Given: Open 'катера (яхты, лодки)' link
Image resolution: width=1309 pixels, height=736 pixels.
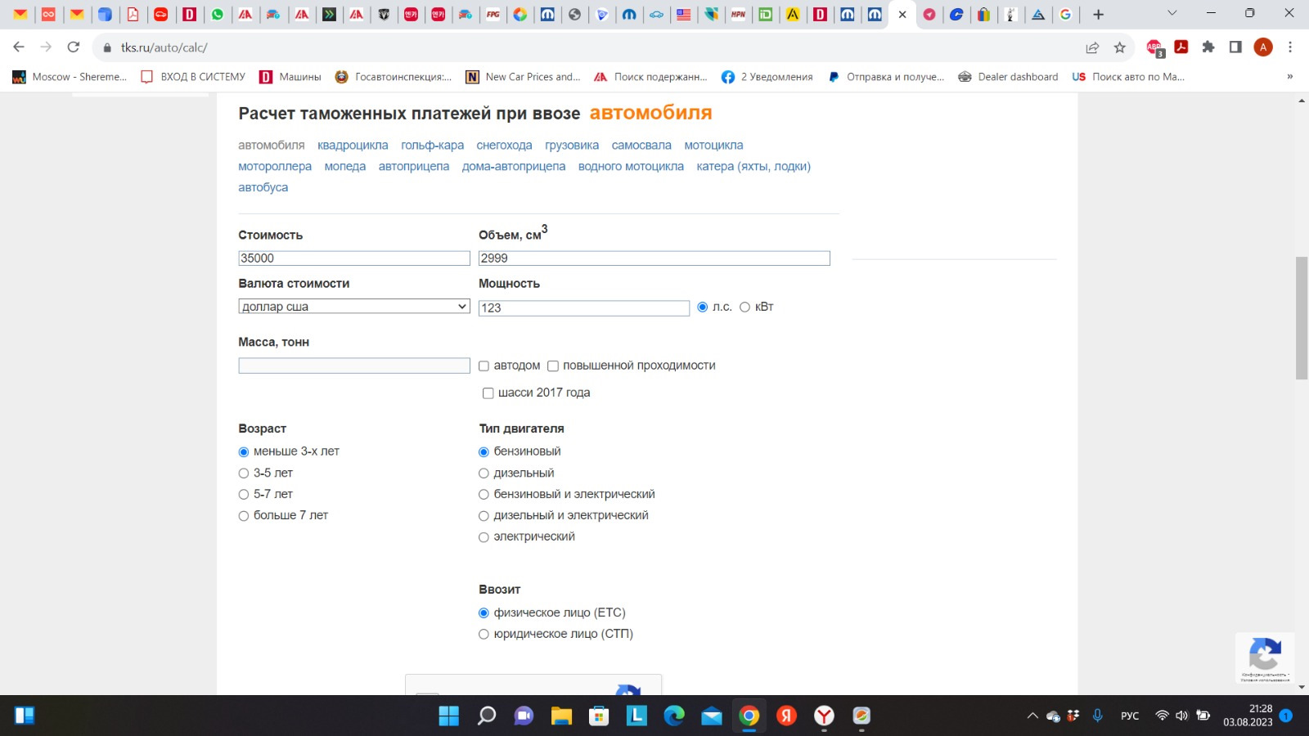Looking at the screenshot, I should point(753,166).
